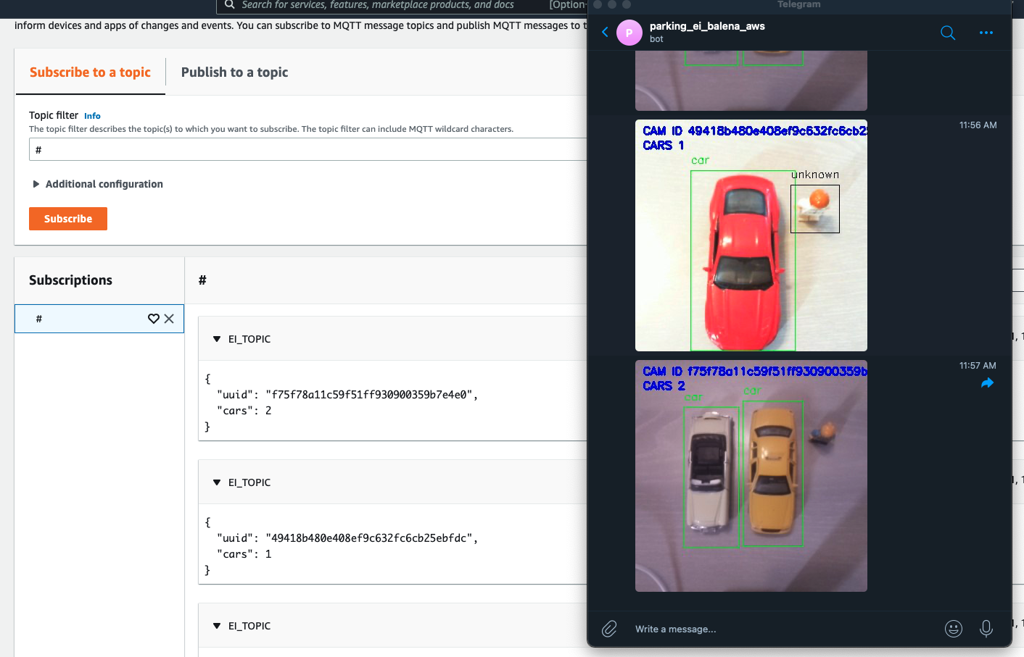Viewport: 1024px width, 657px height.
Task: Open the three-dot chat options menu
Action: (986, 33)
